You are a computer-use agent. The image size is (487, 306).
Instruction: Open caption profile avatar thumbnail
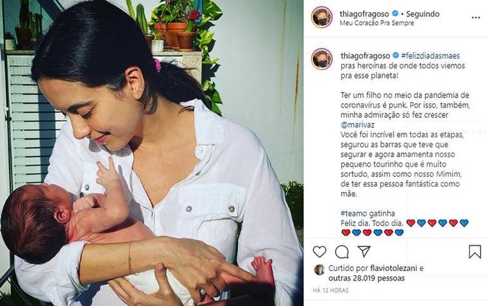coord(321,59)
